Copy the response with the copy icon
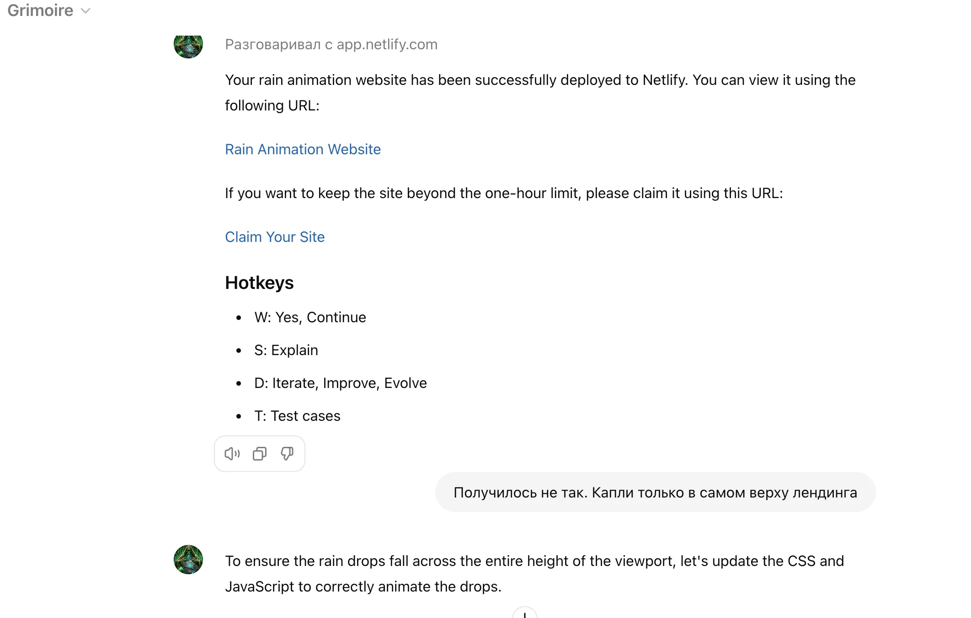 pos(260,454)
